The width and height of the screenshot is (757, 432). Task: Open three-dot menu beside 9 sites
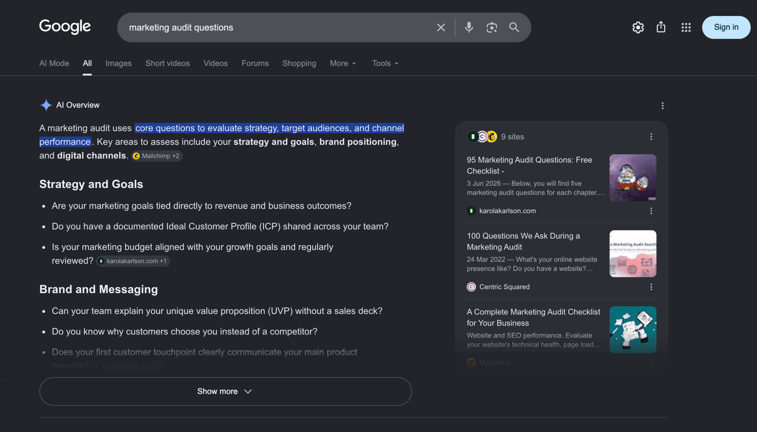point(651,137)
